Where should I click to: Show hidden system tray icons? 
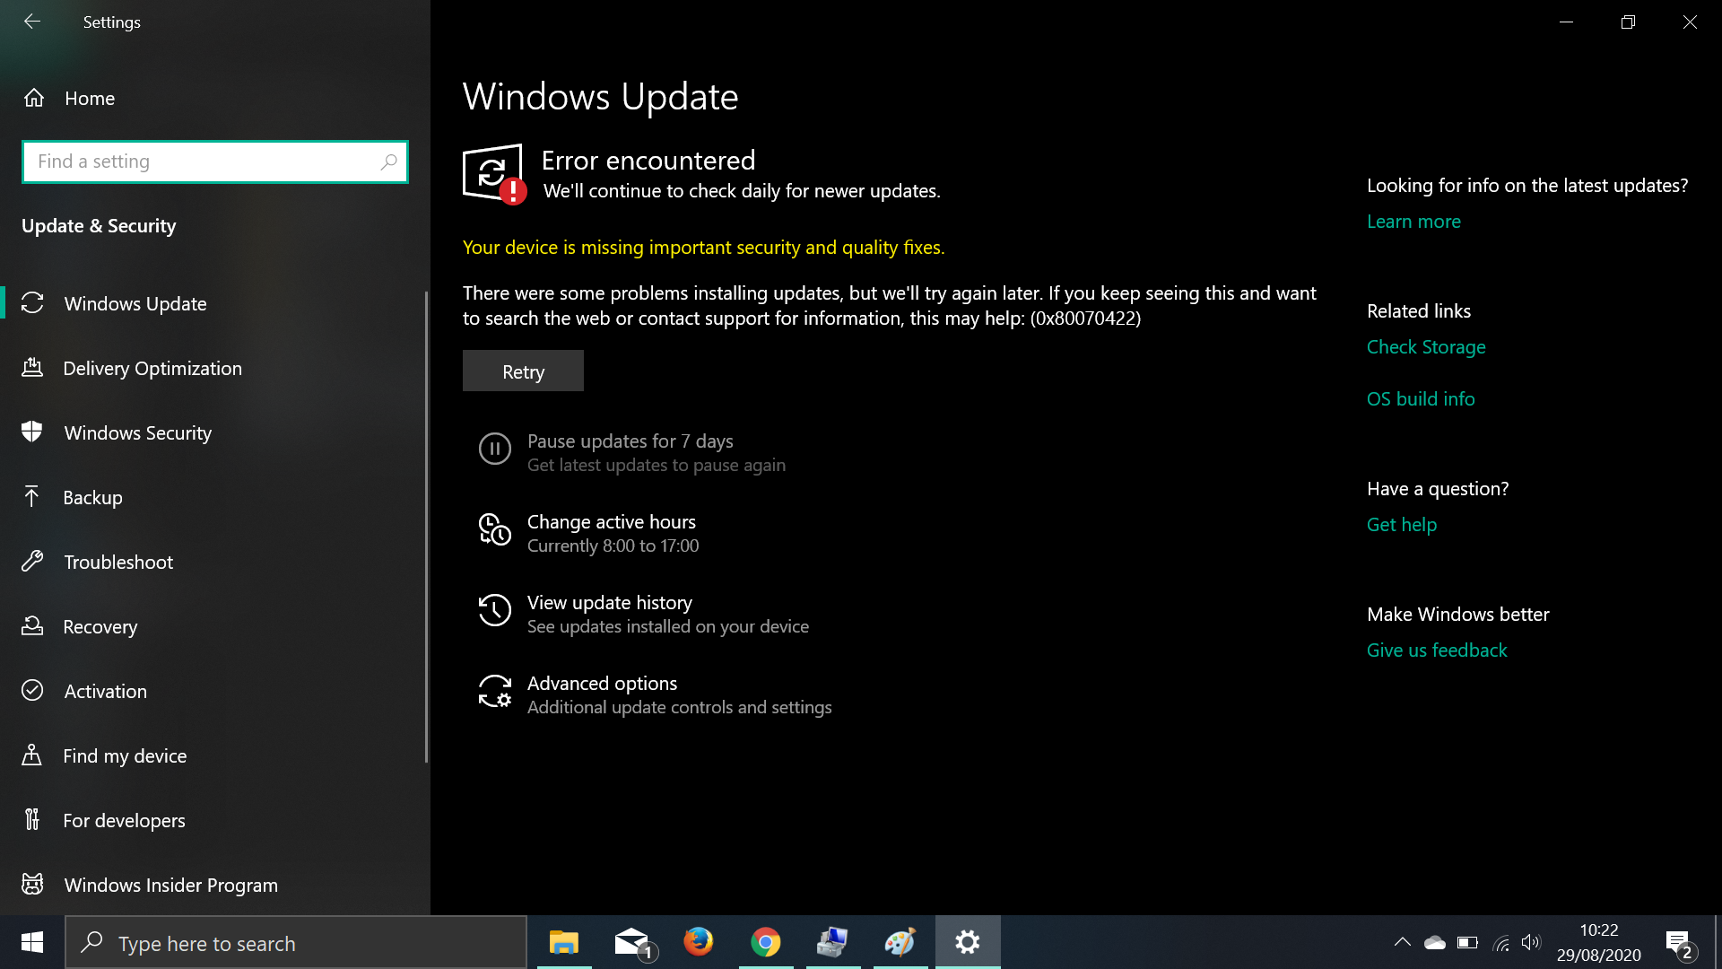1403,942
